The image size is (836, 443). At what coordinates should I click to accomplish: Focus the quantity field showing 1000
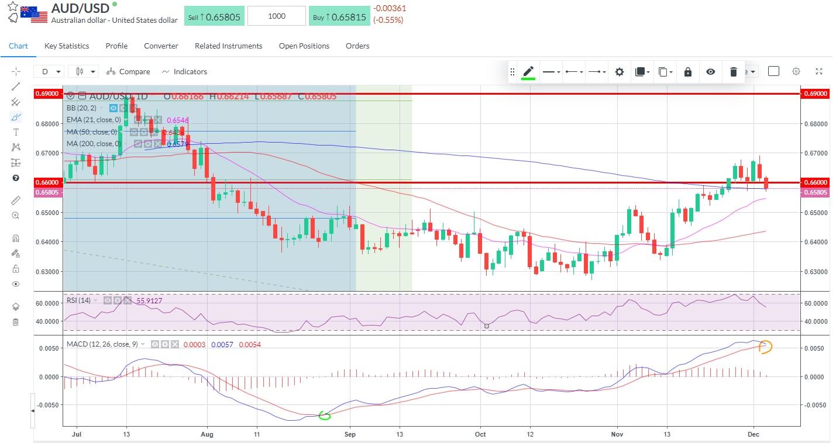[277, 16]
